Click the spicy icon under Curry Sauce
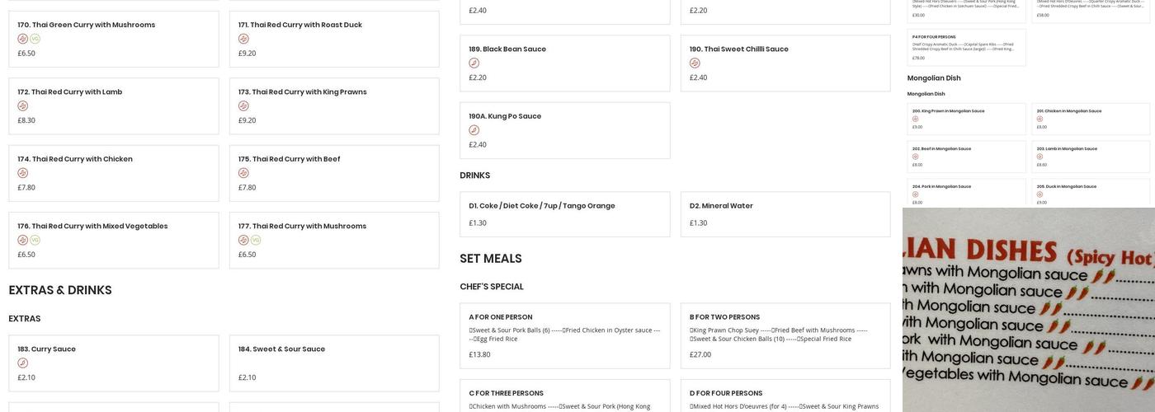This screenshot has width=1155, height=412. tap(23, 363)
